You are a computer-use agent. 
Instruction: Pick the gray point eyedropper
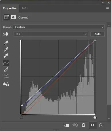pyautogui.click(x=6, y=49)
